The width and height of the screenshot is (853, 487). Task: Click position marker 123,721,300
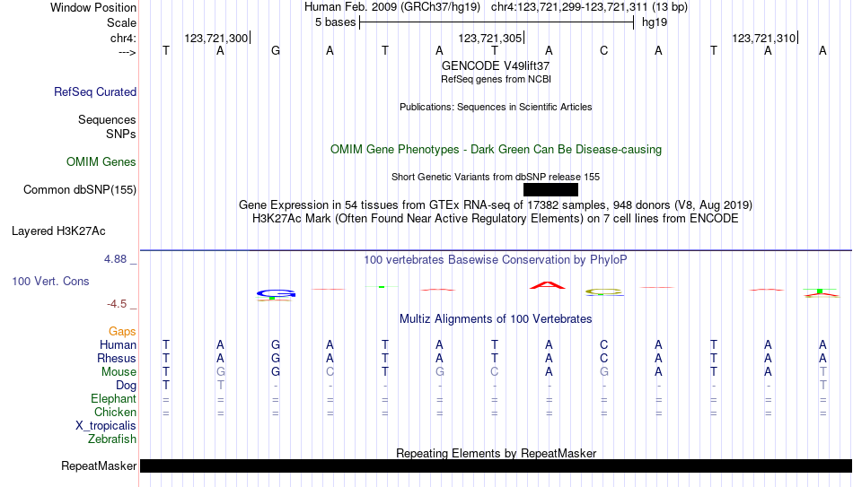216,38
